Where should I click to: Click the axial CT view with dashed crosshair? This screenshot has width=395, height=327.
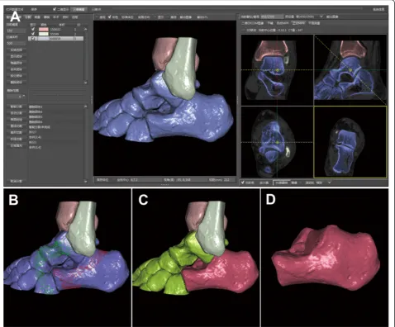277,142
